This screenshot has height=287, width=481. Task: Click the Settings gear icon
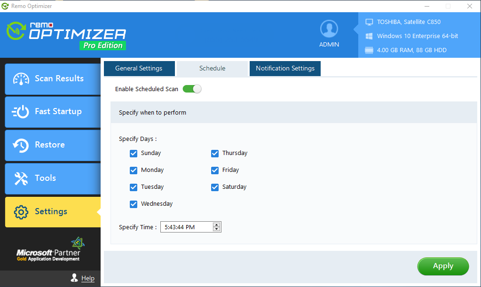click(21, 212)
